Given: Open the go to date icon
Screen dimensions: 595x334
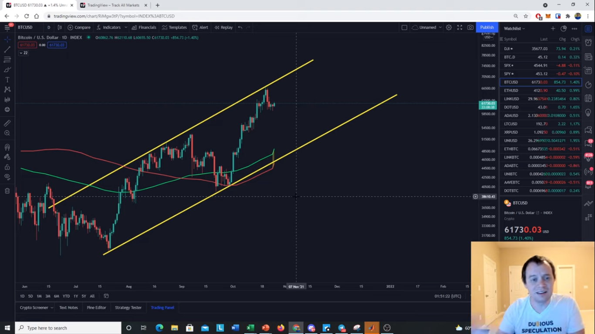Looking at the screenshot, I should [106, 296].
